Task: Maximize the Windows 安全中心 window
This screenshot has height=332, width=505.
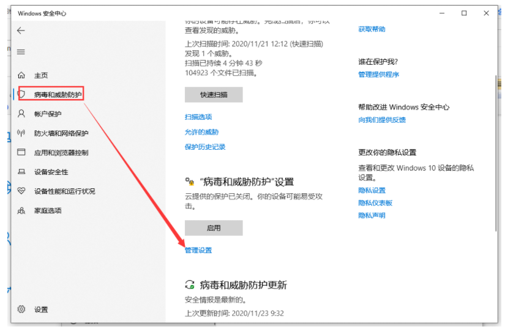Action: coord(464,13)
